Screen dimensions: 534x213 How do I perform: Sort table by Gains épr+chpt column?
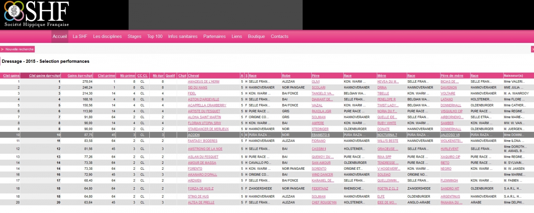80,76
